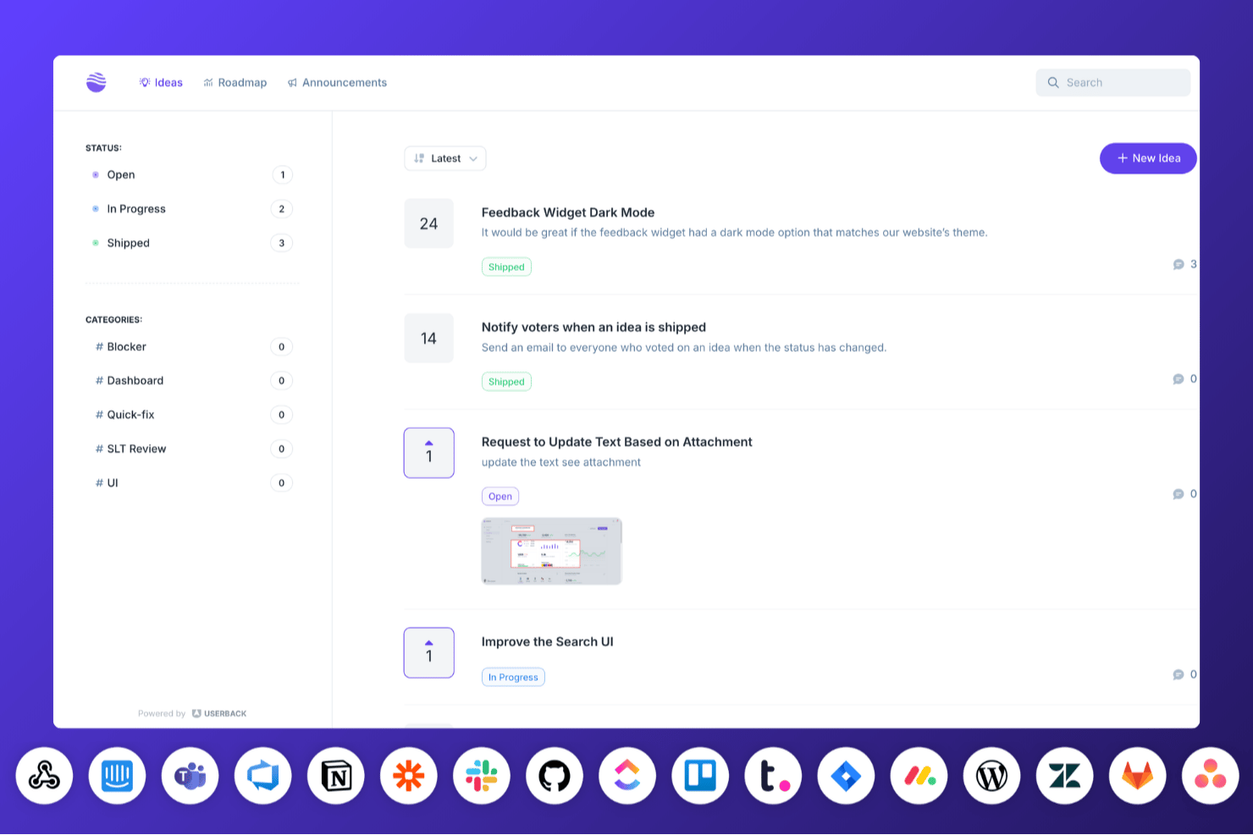Viewport: 1253px width, 835px height.
Task: Click the portal logo in the header
Action: (97, 82)
